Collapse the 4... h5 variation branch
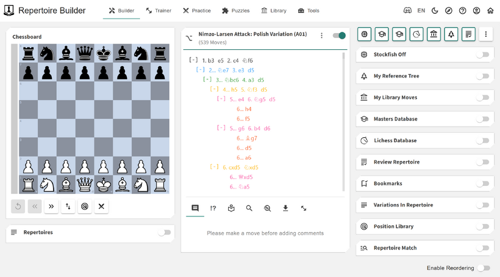This screenshot has width=500, height=277. click(x=214, y=89)
